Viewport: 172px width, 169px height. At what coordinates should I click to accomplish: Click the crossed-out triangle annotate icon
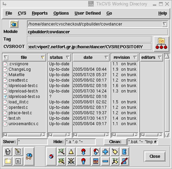tap(71, 161)
